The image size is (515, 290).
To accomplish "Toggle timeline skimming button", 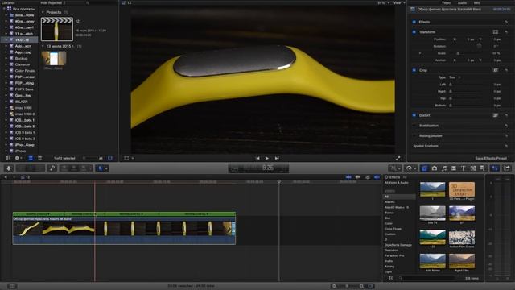I will (x=348, y=177).
